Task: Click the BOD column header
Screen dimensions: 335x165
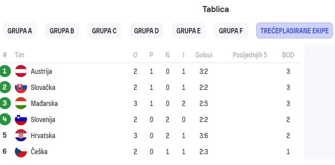Action: [x=288, y=55]
